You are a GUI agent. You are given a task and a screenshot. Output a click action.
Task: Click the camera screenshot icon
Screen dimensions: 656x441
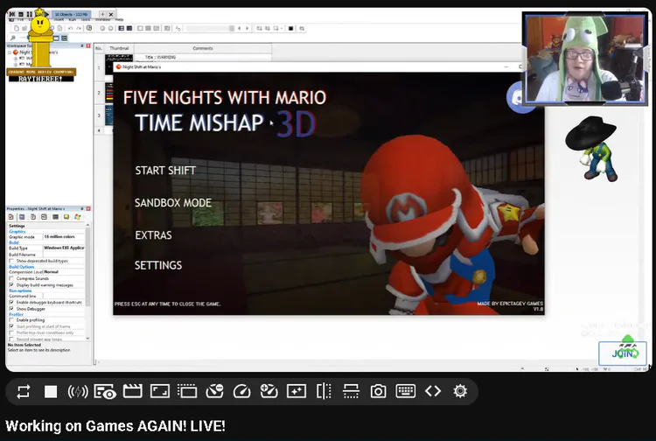tap(378, 392)
